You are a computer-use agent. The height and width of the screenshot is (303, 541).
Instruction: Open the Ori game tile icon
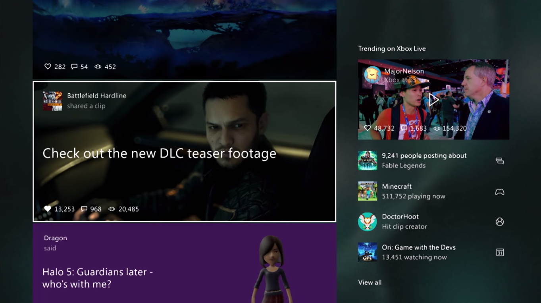pyautogui.click(x=368, y=252)
